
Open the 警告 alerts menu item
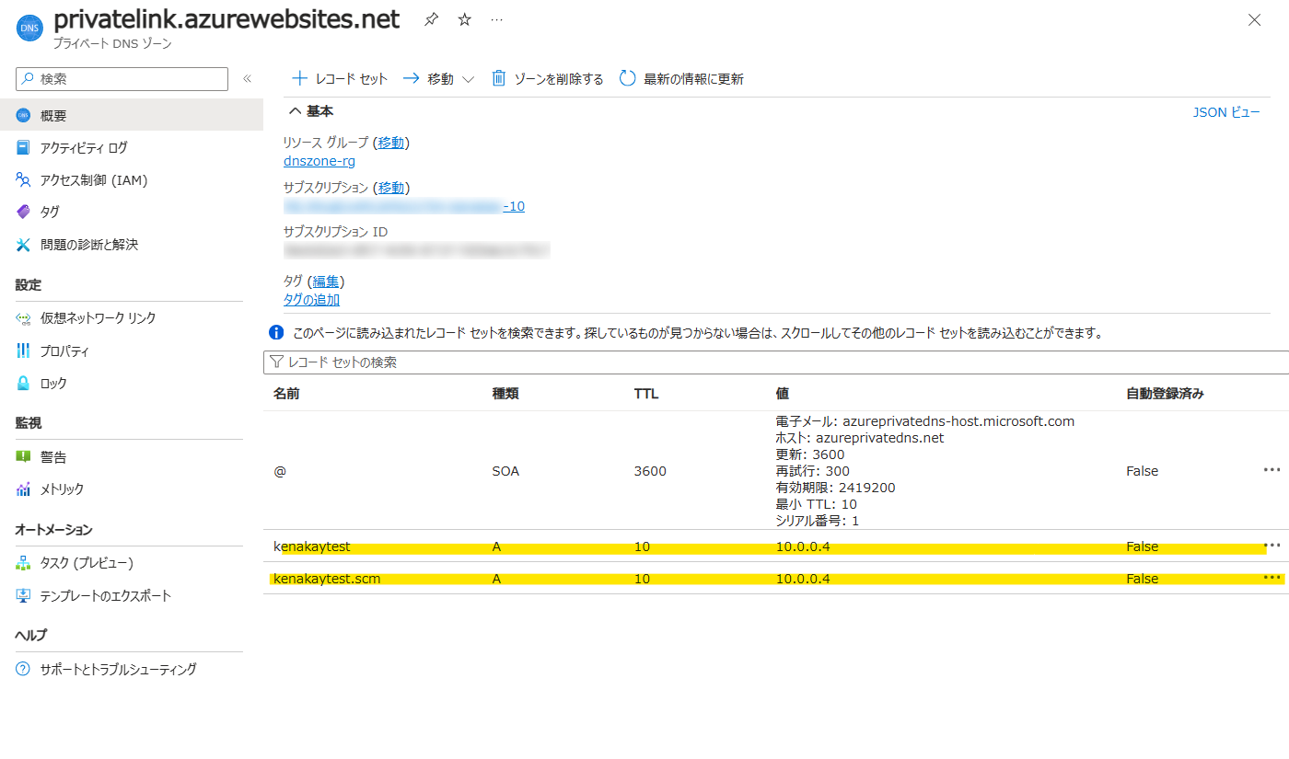click(131, 457)
